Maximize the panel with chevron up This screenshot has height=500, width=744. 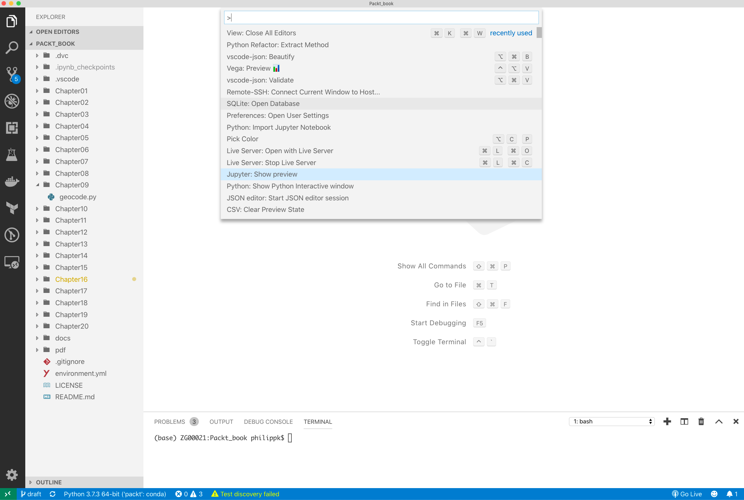[x=719, y=422]
